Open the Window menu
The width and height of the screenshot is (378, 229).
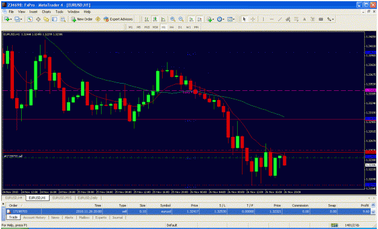pos(74,12)
